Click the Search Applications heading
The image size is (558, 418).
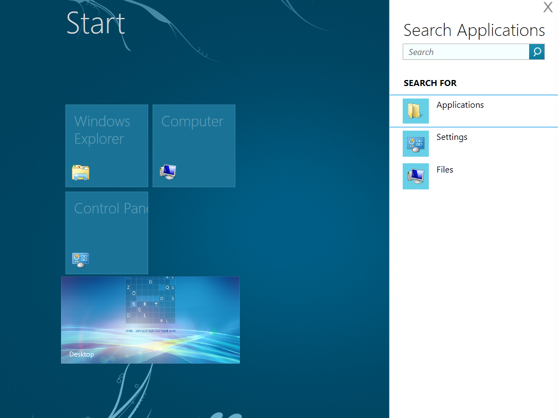tap(474, 30)
